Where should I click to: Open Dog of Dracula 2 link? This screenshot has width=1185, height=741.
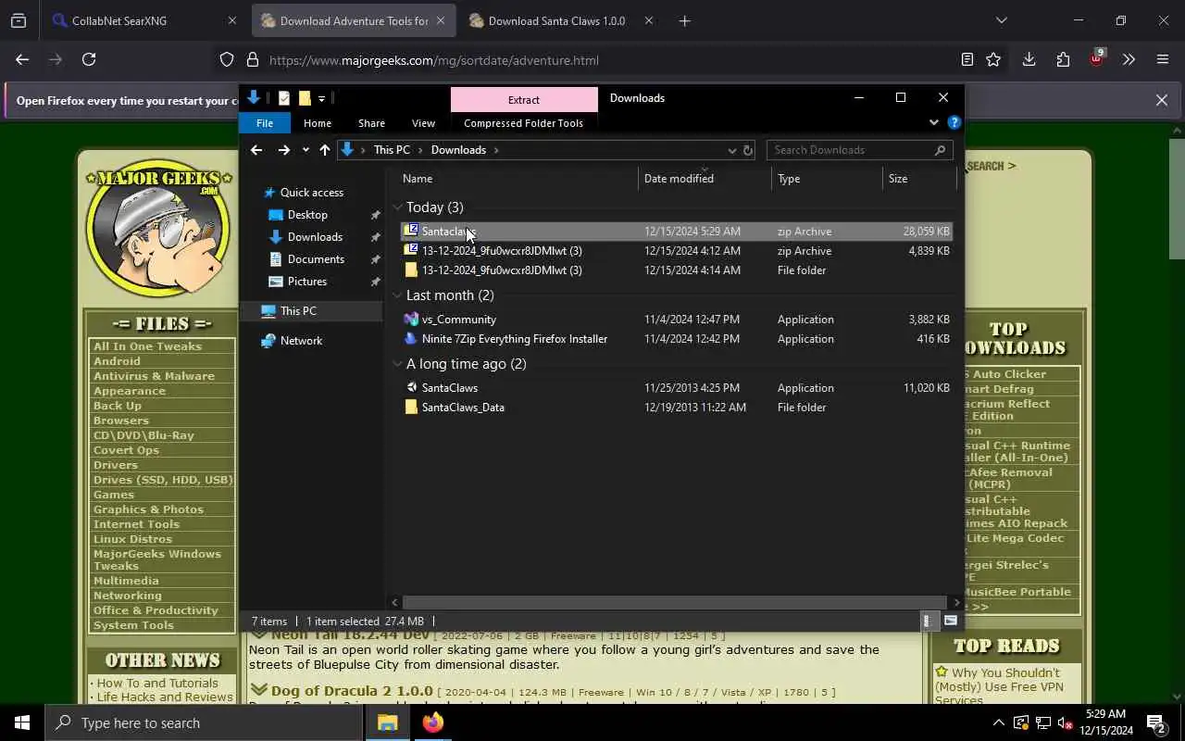(x=352, y=691)
